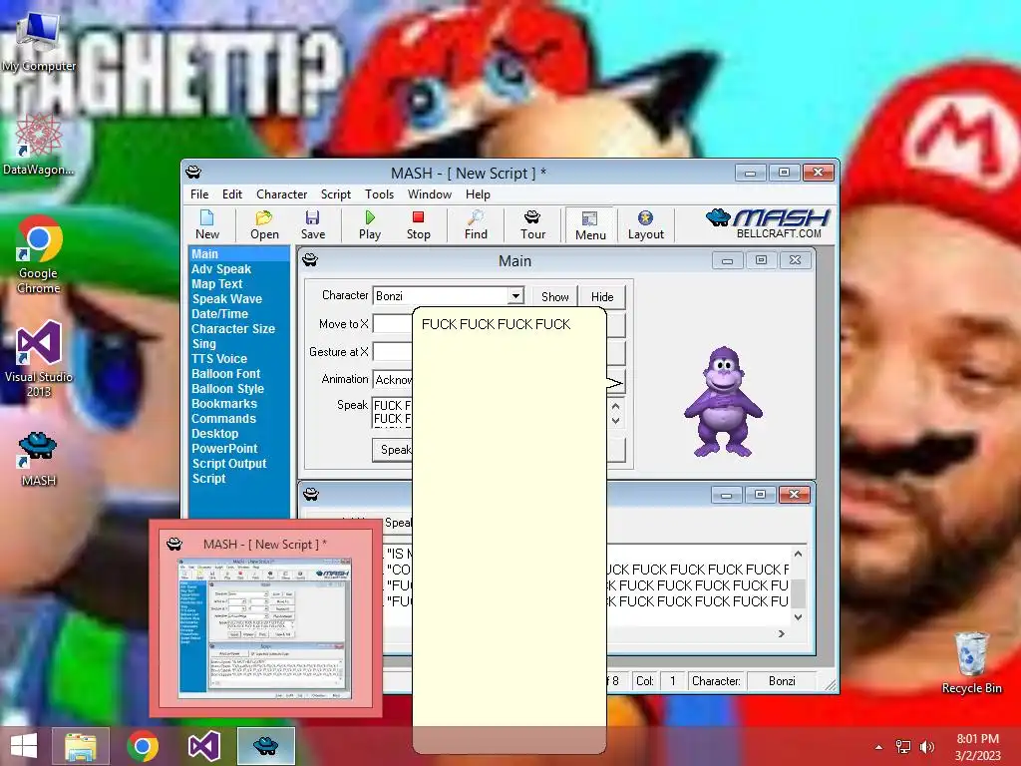This screenshot has width=1021, height=766.
Task: Run the script with the green Play icon
Action: [370, 224]
